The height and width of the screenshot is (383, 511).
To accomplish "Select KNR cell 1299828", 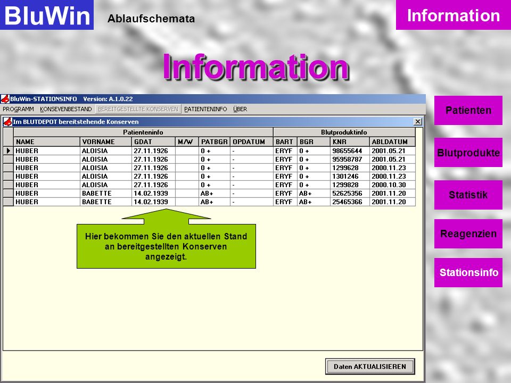I will 350,185.
